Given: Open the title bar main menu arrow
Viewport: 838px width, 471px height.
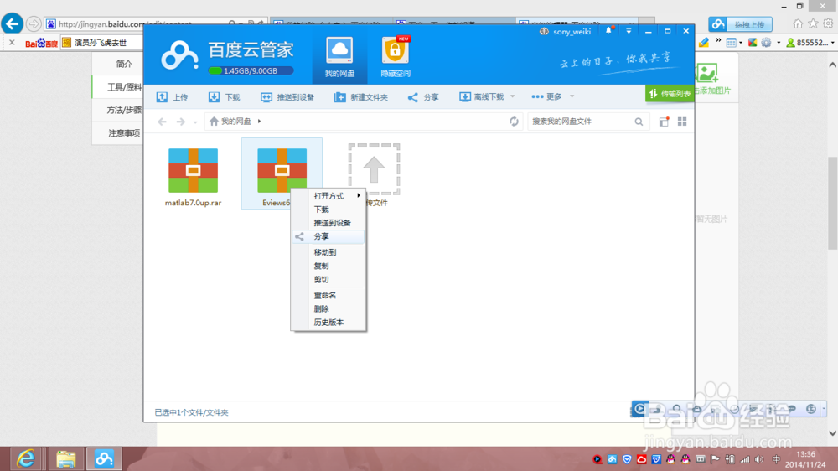Looking at the screenshot, I should point(628,31).
